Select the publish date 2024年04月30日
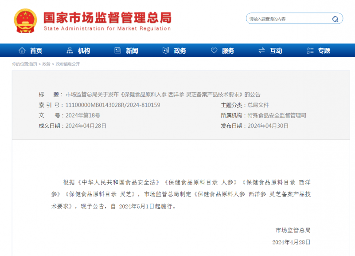This screenshot has width=355, height=256. pos(268,126)
